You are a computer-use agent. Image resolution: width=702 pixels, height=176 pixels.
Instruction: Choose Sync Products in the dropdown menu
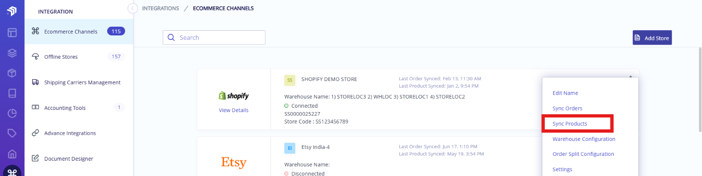569,123
